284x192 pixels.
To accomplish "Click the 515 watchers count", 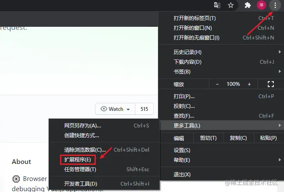I will point(144,109).
